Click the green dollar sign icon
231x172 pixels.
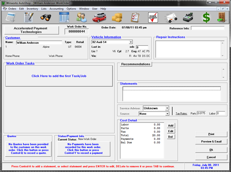pyautogui.click(x=206, y=18)
